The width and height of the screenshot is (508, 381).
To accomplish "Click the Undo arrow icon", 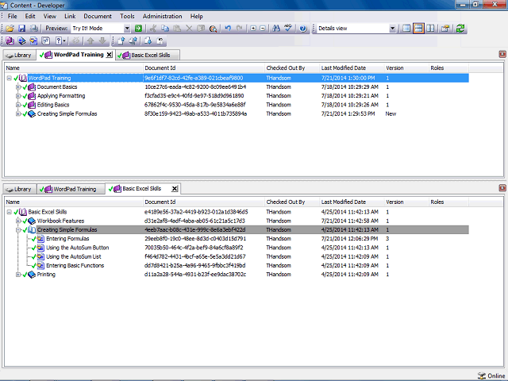I will coord(228,29).
